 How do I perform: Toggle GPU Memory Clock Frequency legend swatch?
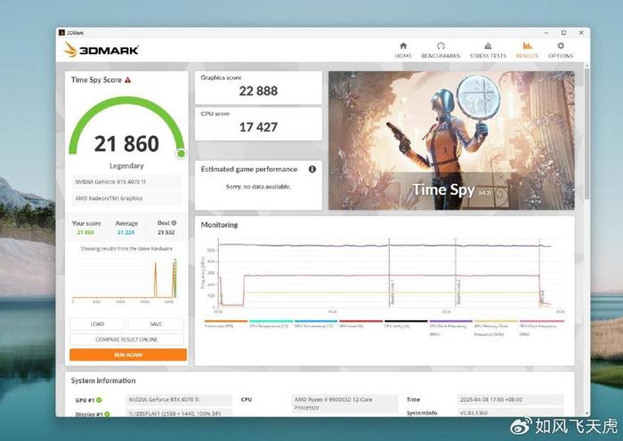point(496,321)
